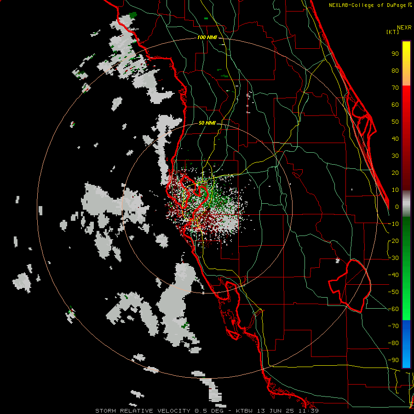This screenshot has width=414, height=414.
Task: Click the "-40" velocity scale label
Action: click(x=393, y=275)
